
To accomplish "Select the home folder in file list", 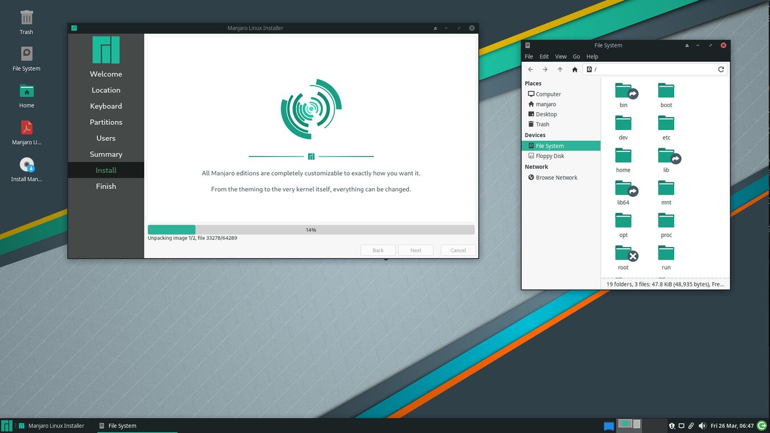I will pyautogui.click(x=623, y=160).
